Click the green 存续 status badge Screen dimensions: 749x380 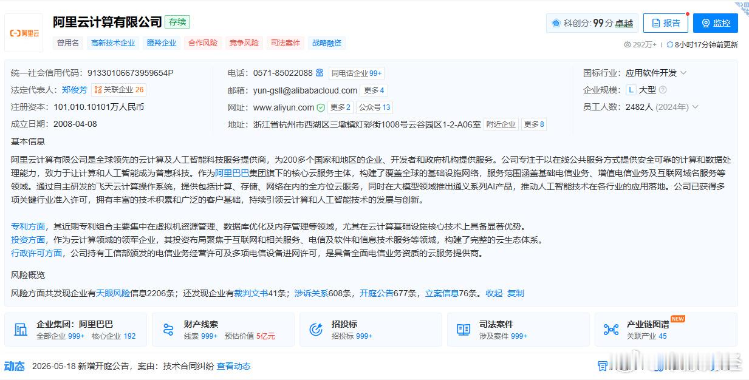[177, 22]
